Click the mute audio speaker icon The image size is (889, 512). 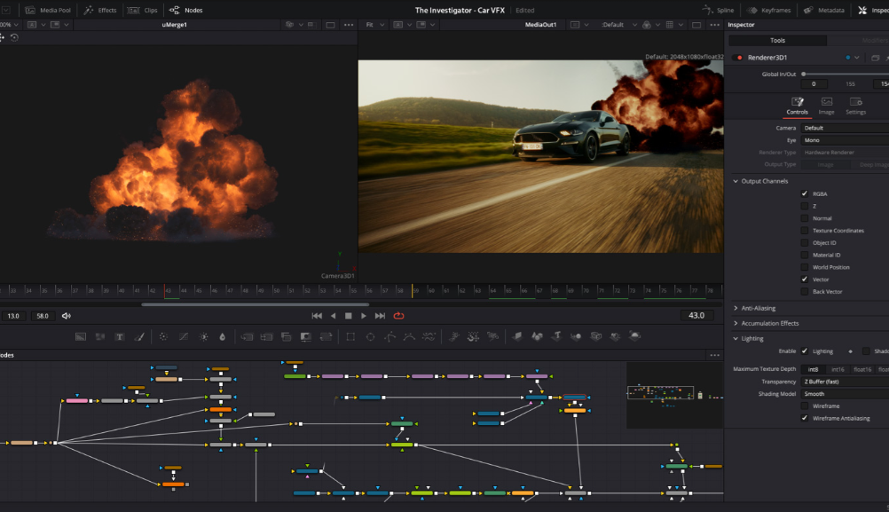tap(67, 316)
